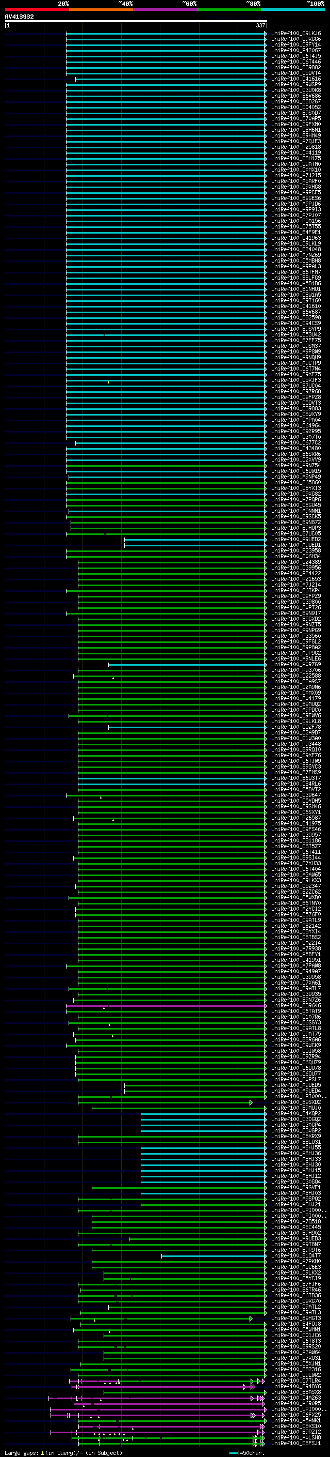Open hit UniRef100_O82316

(296, 1369)
